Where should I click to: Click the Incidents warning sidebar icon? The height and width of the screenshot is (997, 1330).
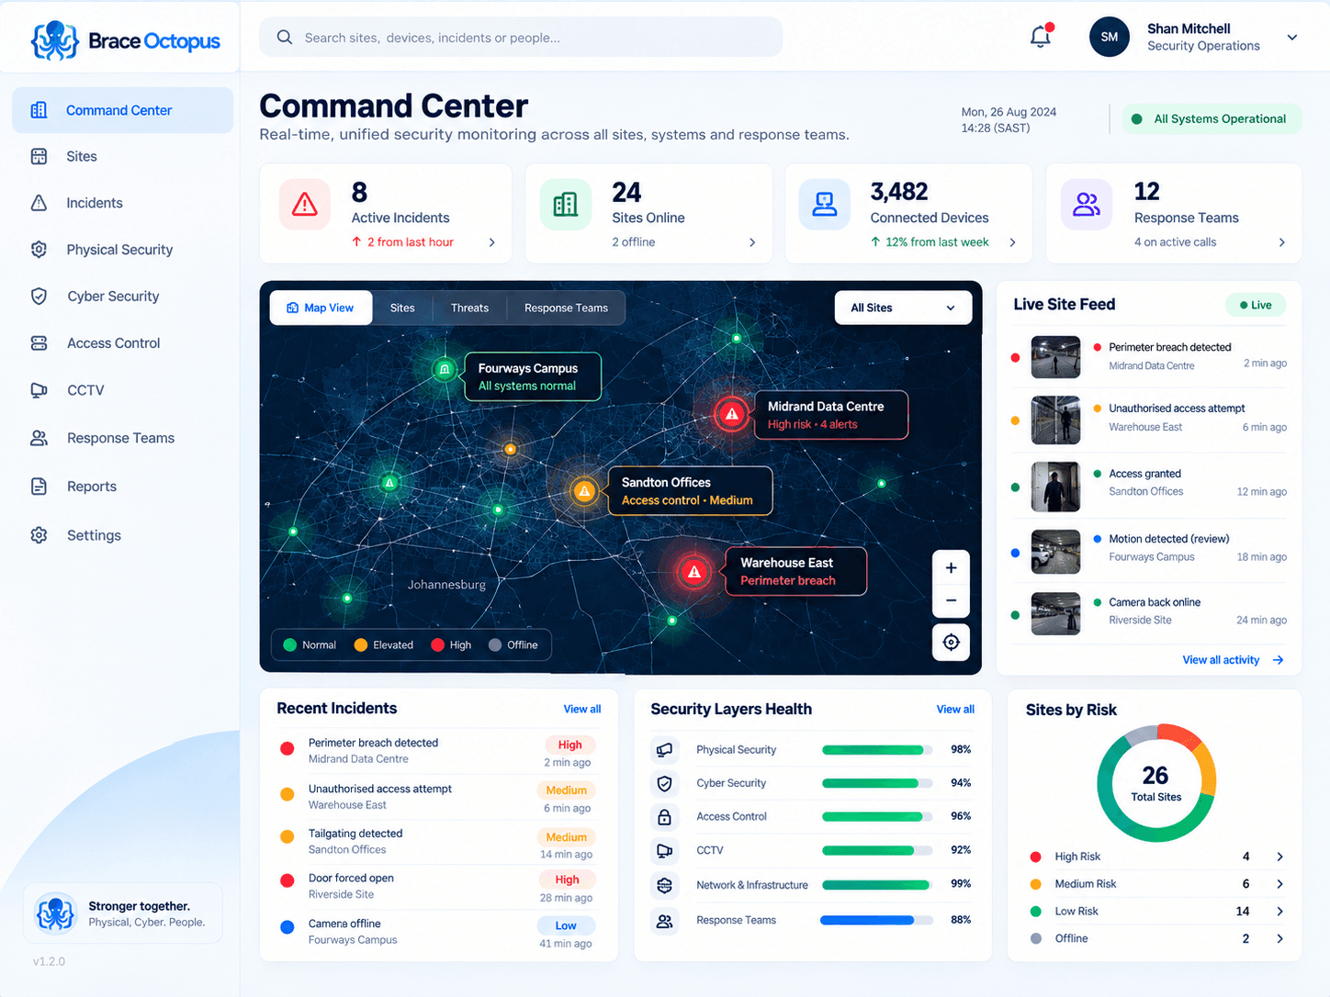(x=39, y=203)
